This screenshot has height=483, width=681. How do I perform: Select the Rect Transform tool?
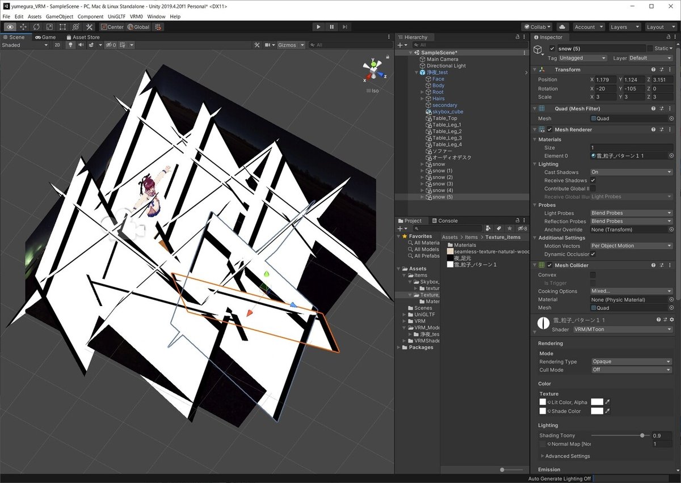(62, 27)
